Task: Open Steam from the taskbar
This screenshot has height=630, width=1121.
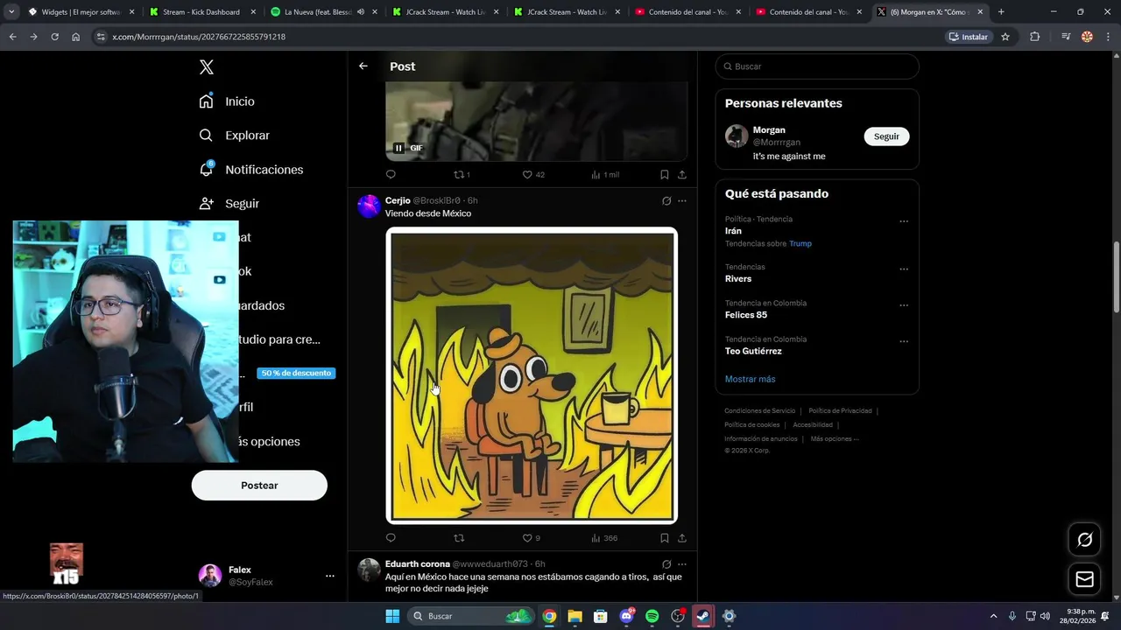Action: pyautogui.click(x=703, y=617)
